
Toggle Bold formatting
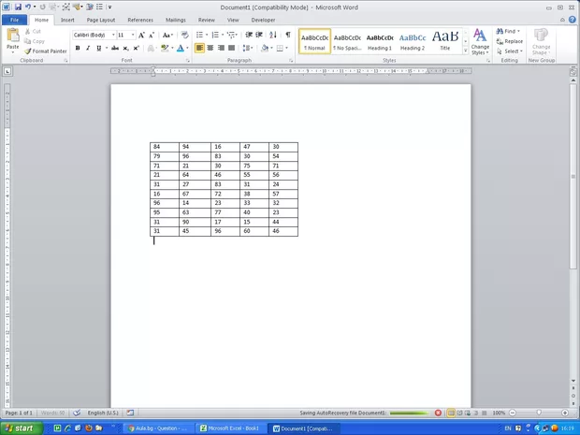(x=78, y=48)
